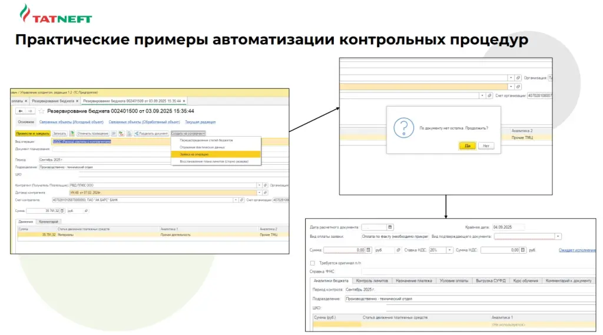
Task: Open the Ожидает исполнения link
Action: (577, 250)
